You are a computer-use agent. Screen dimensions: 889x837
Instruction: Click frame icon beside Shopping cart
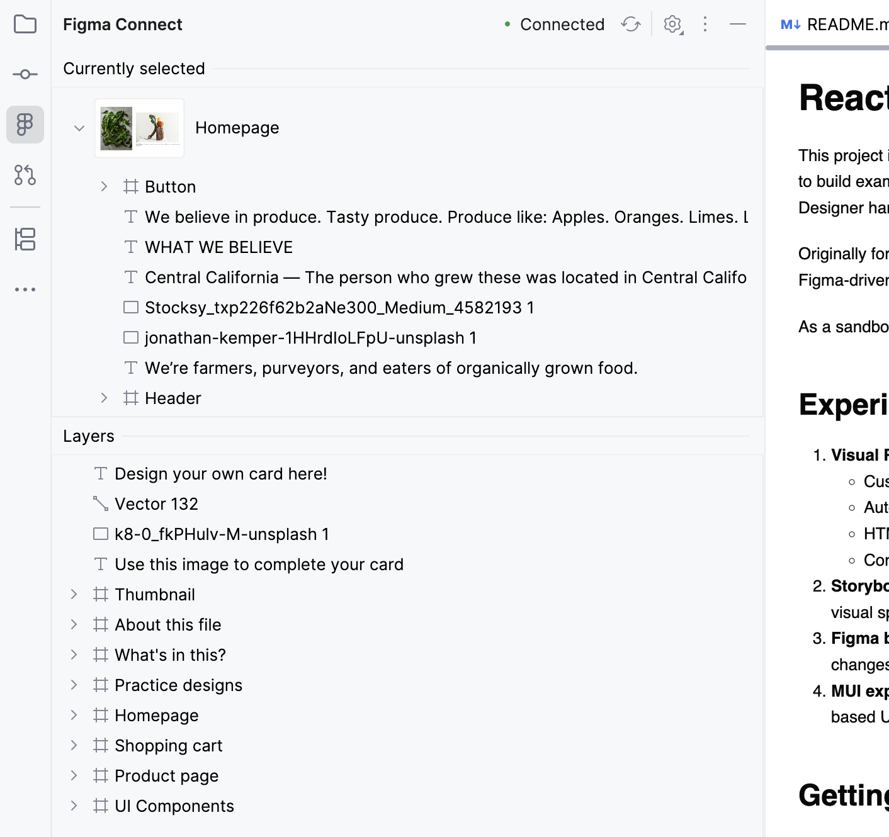[x=101, y=745]
